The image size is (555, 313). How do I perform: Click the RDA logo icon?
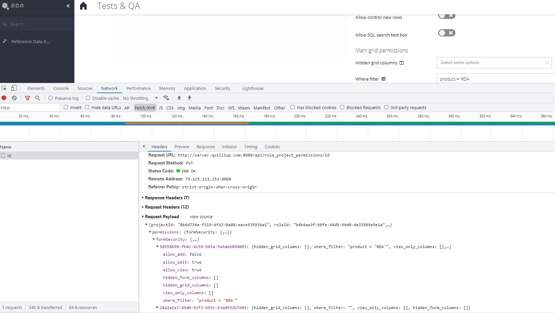coord(5,6)
